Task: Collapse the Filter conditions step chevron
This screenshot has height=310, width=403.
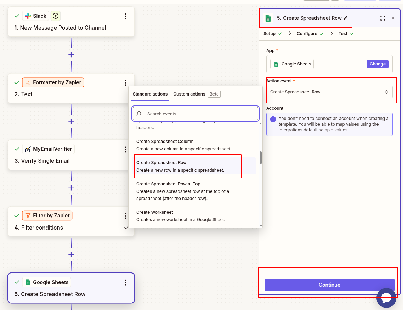Action: pyautogui.click(x=126, y=228)
